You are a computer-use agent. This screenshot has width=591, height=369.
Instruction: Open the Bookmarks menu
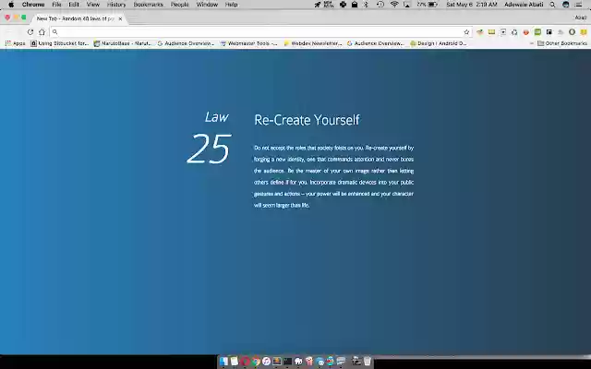148,5
